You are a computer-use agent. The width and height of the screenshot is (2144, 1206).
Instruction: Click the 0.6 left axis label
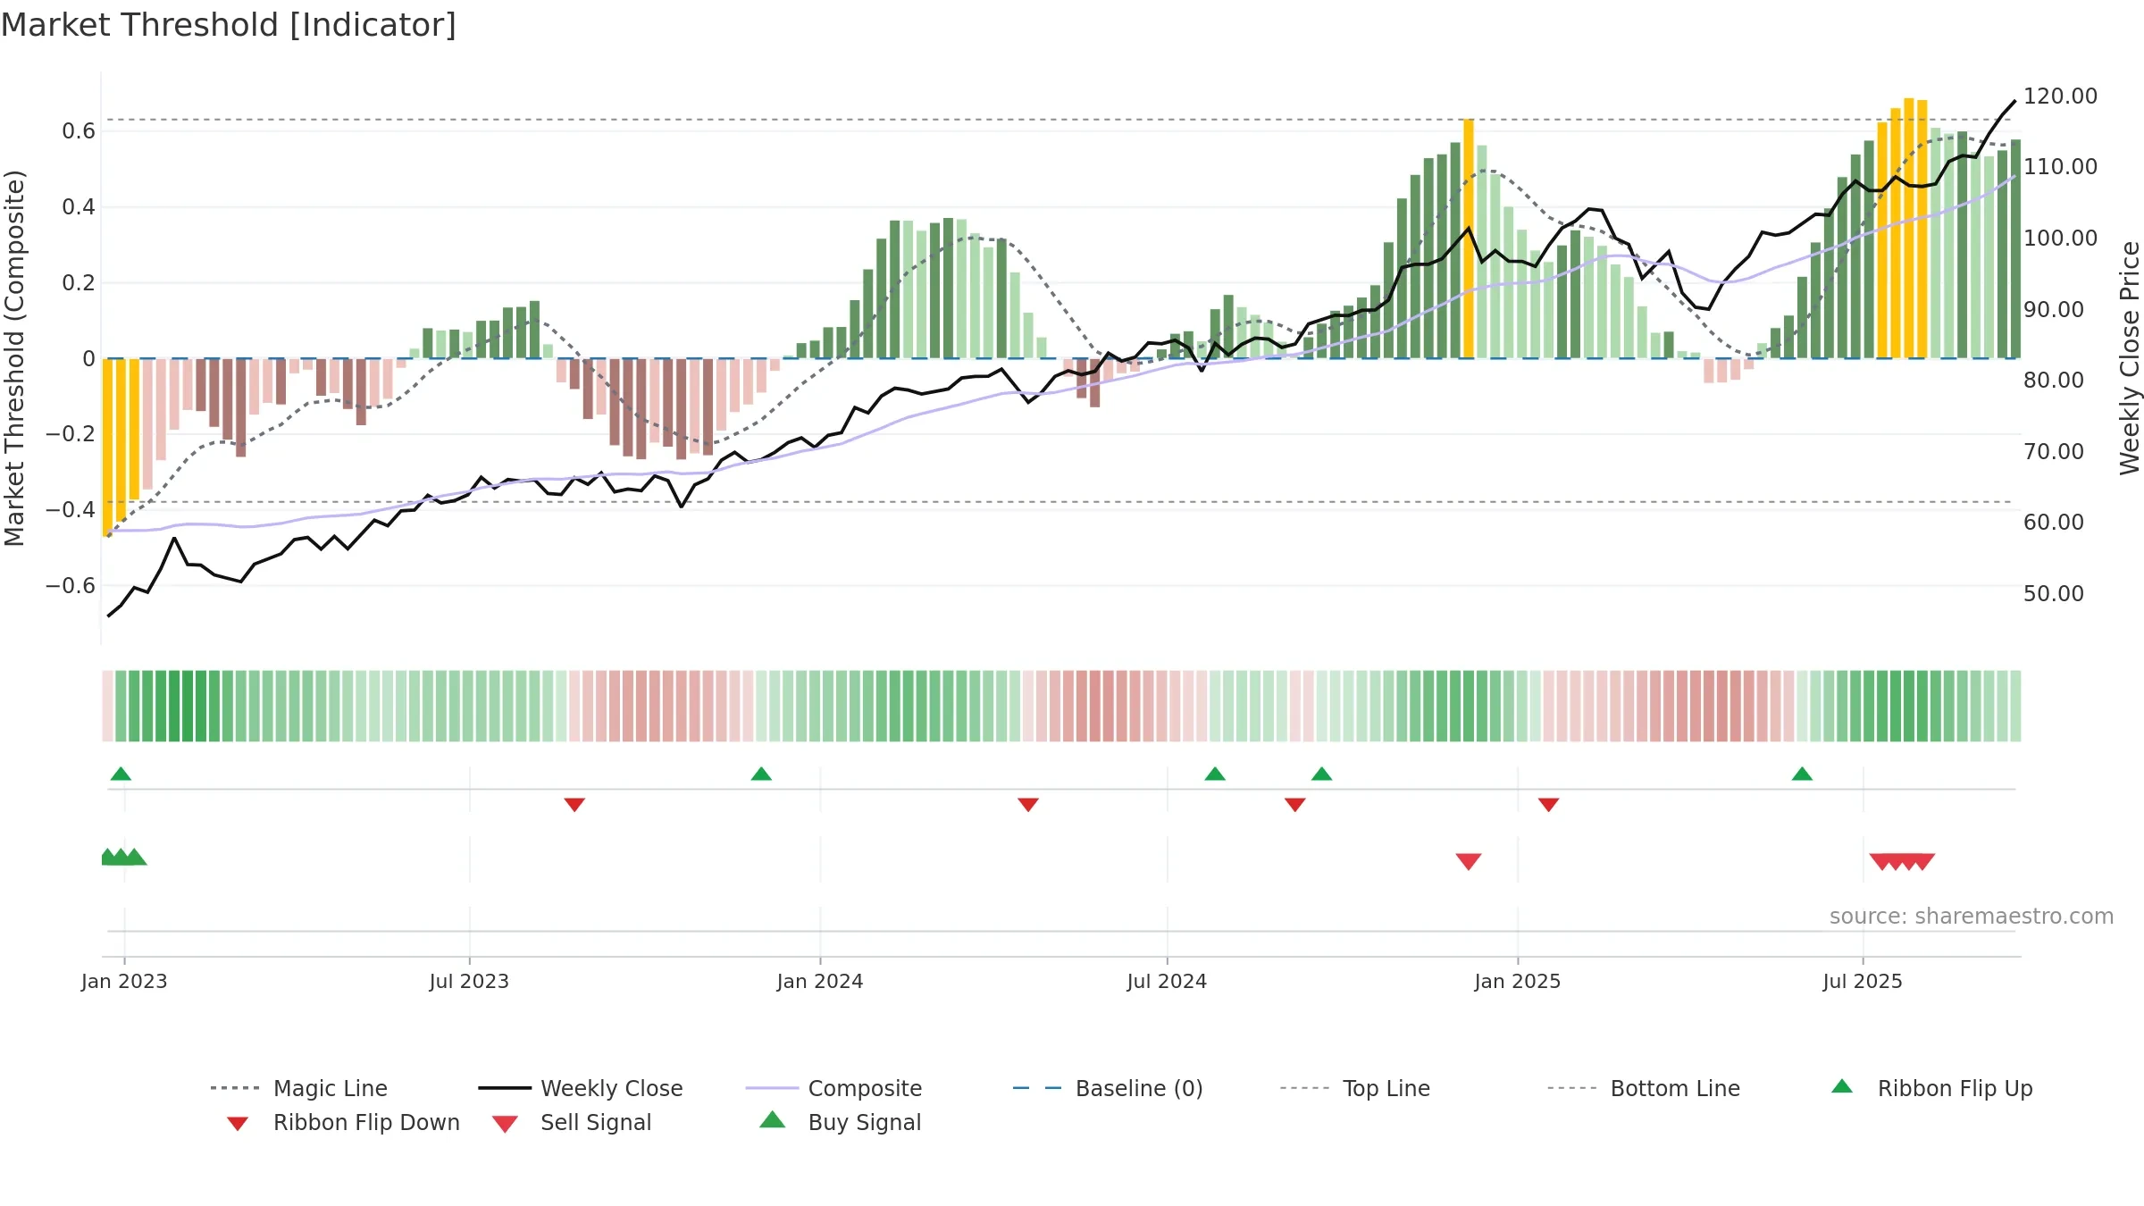79,131
